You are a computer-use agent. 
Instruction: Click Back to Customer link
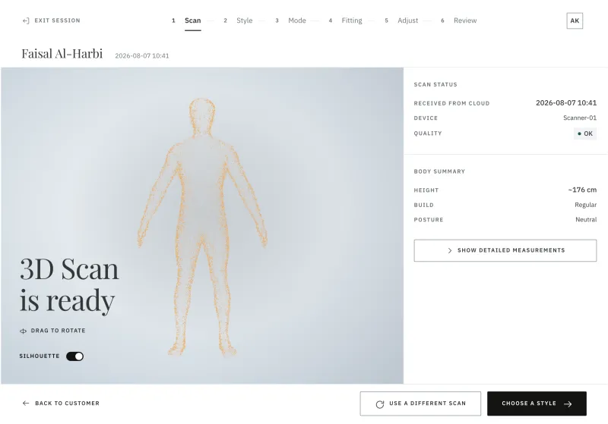point(61,403)
